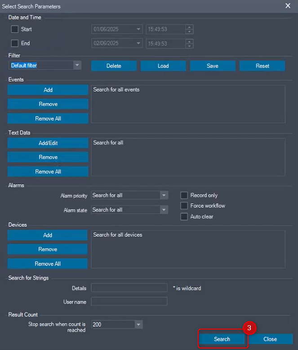Load a saved filter
The width and height of the screenshot is (298, 350).
[x=163, y=66]
